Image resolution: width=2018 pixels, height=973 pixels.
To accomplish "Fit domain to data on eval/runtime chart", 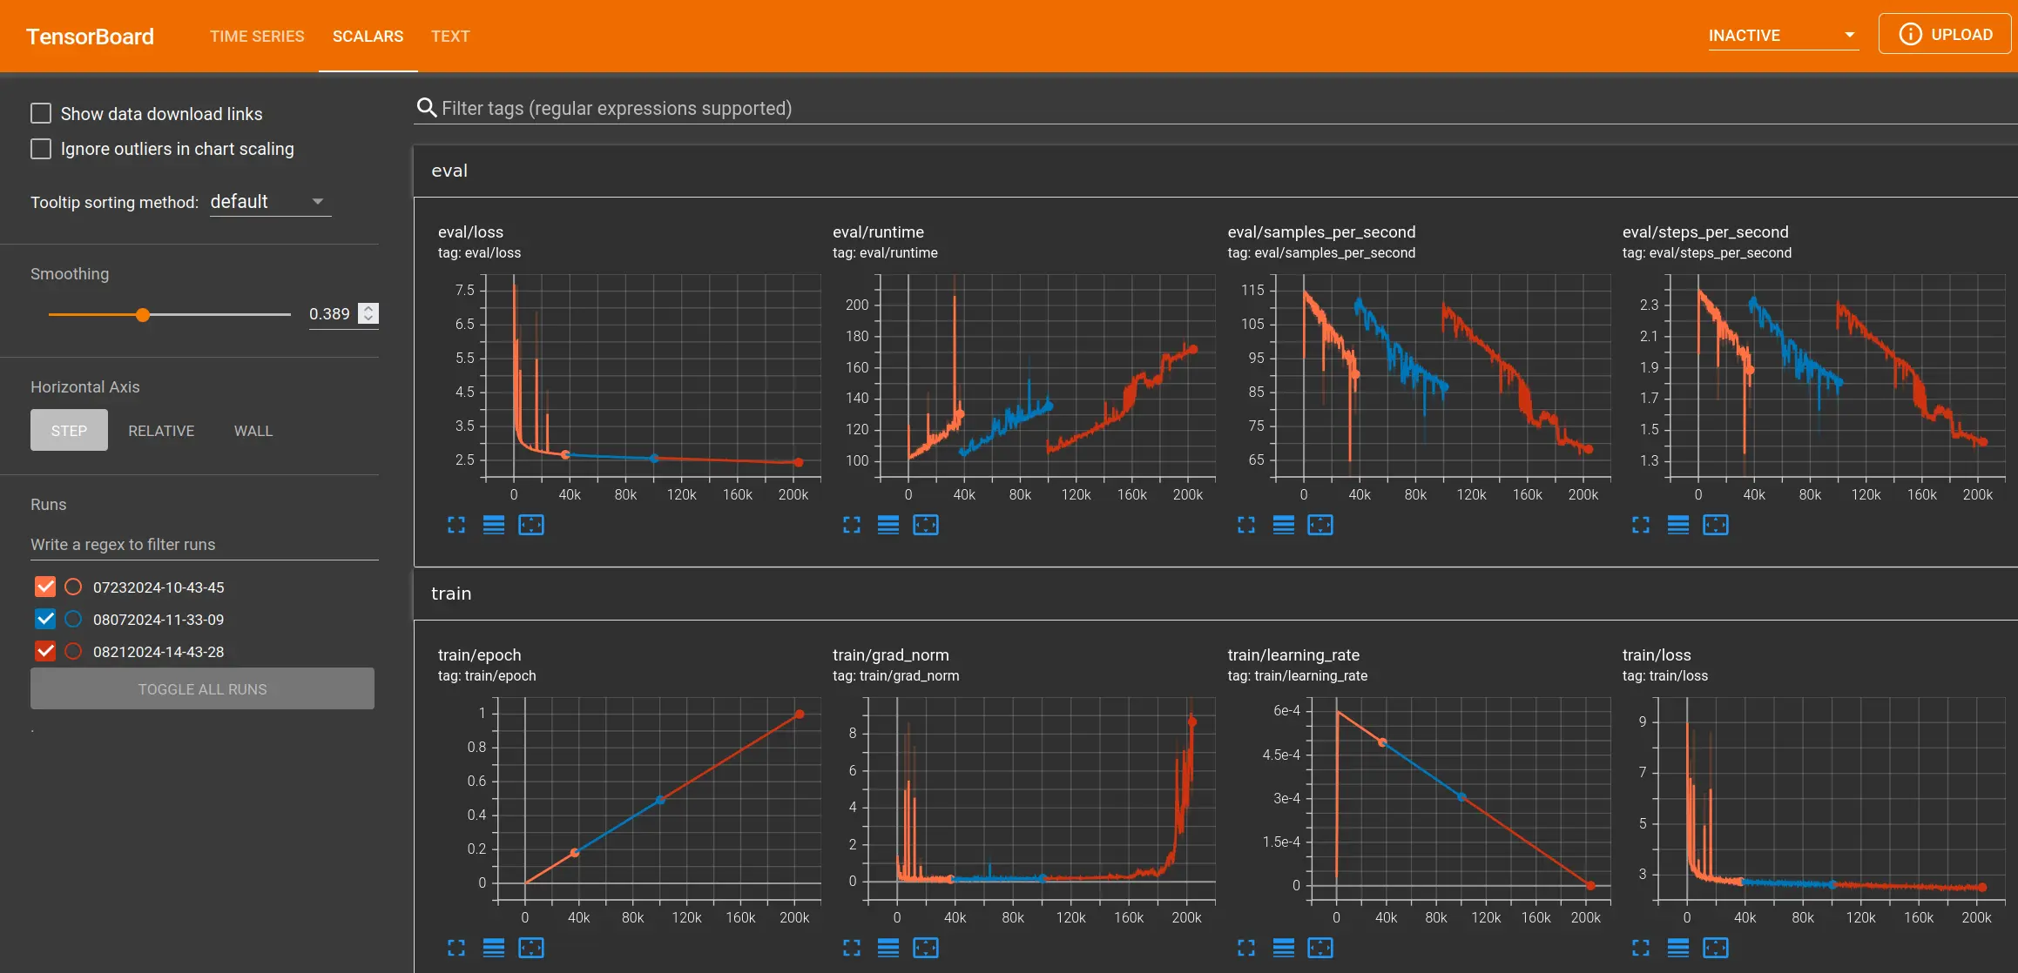I will [x=926, y=525].
